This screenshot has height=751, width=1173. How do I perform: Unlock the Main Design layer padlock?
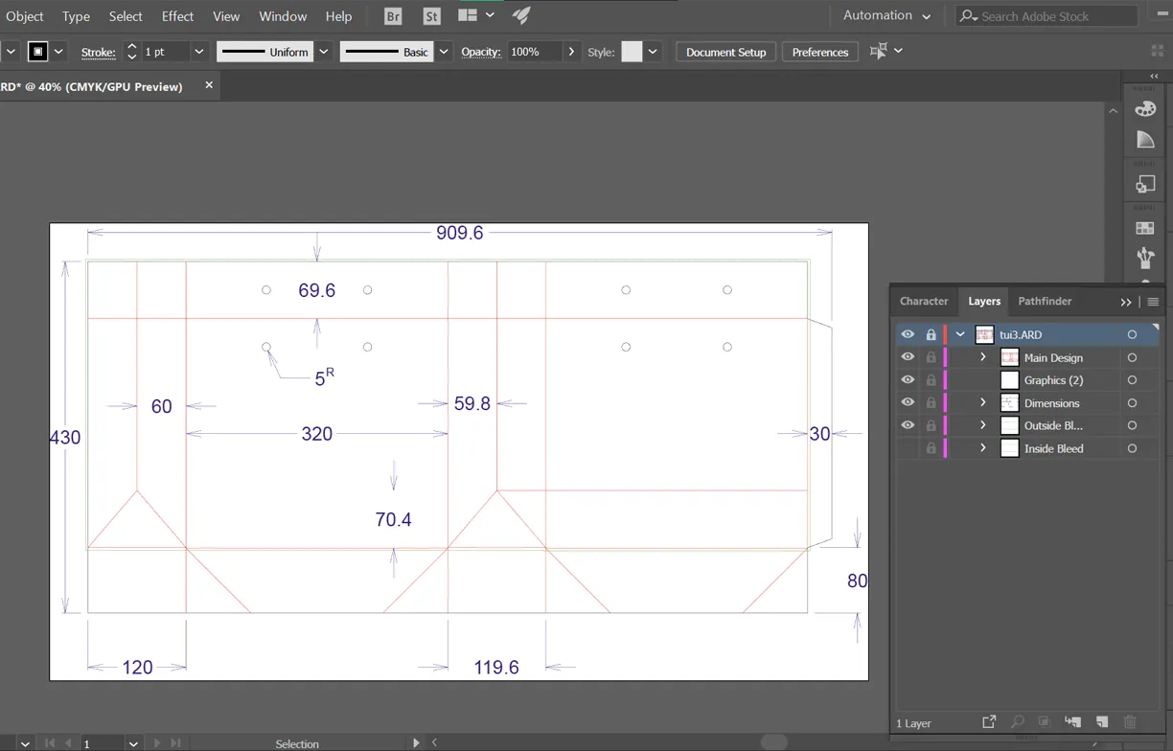click(931, 356)
